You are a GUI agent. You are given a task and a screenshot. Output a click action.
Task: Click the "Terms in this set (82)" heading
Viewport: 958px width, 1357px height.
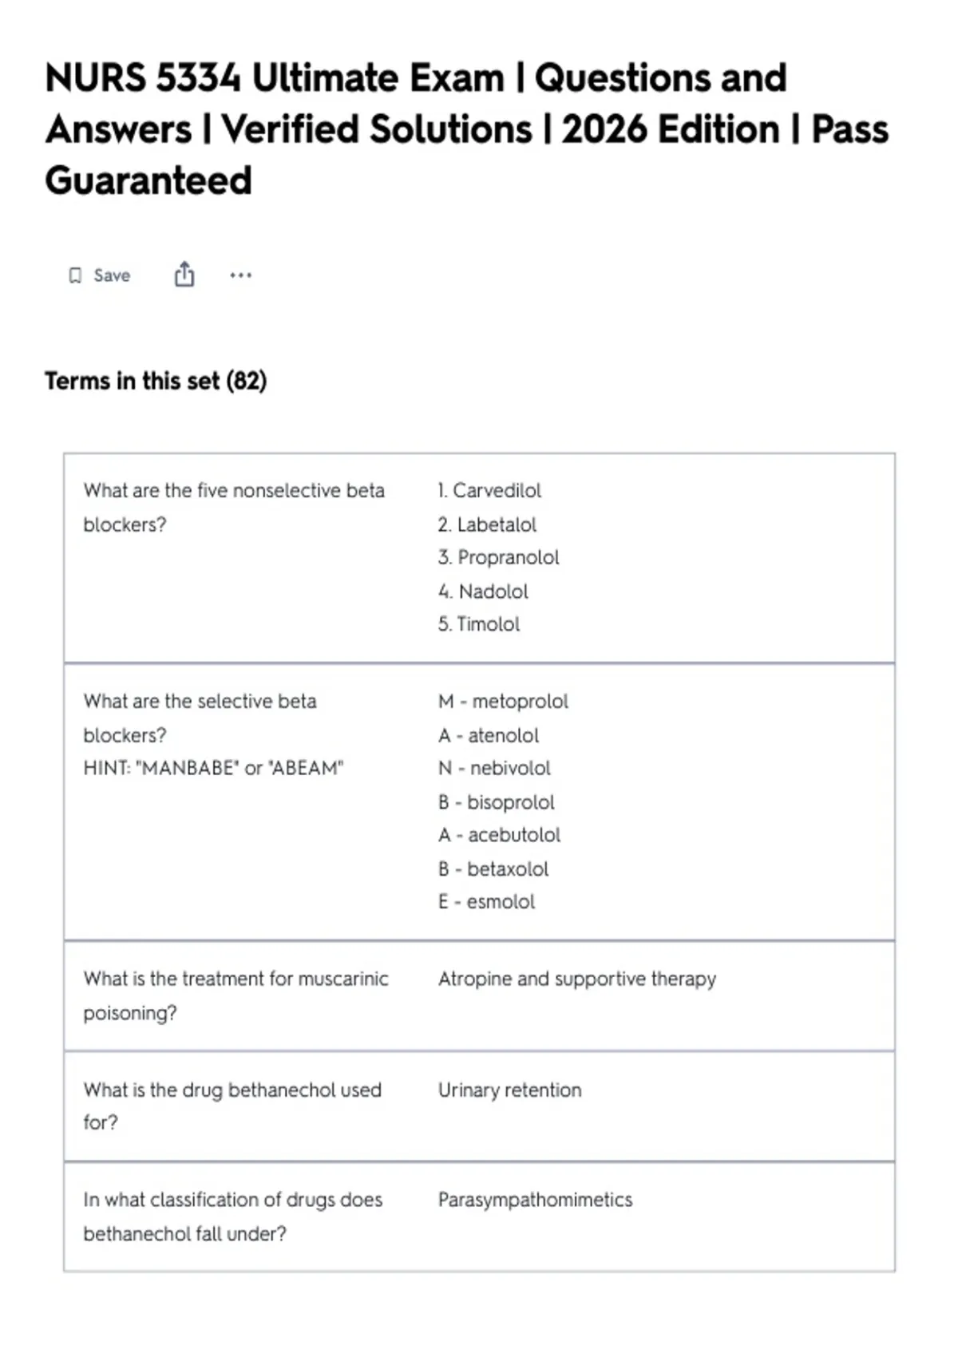[x=156, y=381]
